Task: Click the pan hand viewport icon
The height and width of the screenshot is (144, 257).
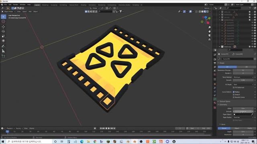Action: 210,31
